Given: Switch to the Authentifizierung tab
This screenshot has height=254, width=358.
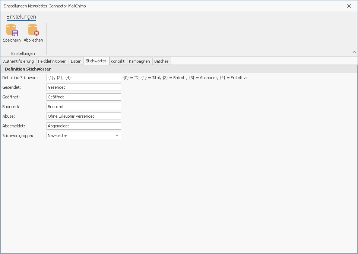Looking at the screenshot, I should point(18,61).
